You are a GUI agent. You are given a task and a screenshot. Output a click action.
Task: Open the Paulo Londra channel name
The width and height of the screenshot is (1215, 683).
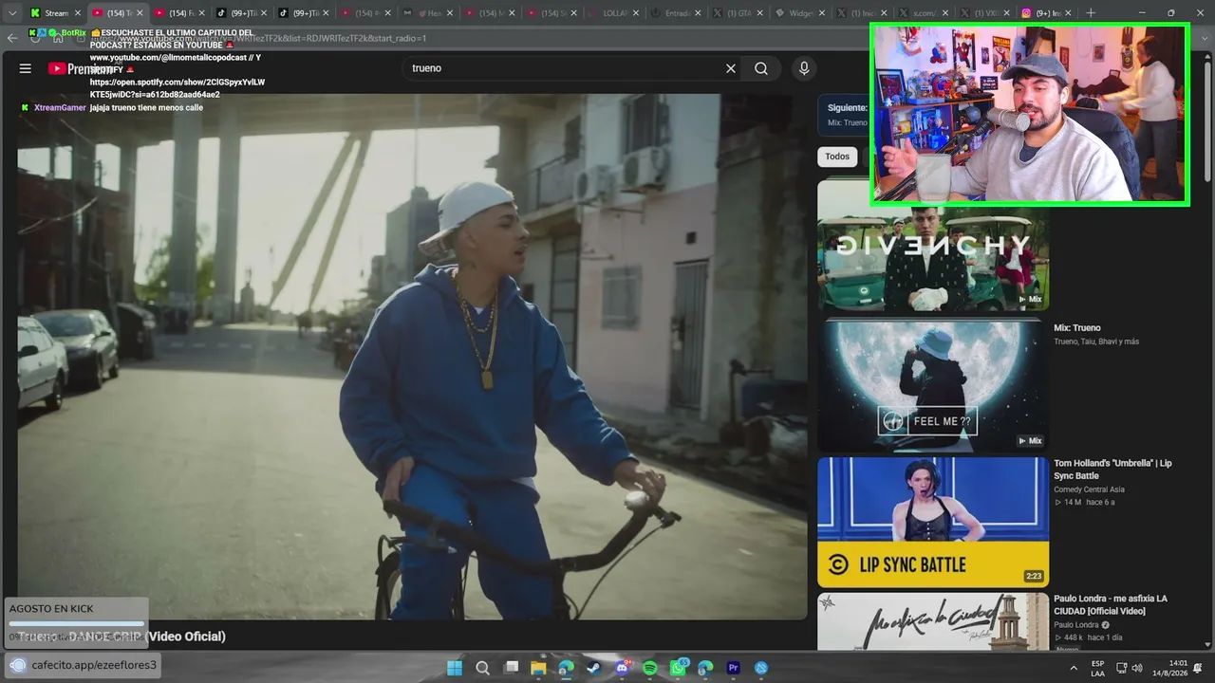1075,625
